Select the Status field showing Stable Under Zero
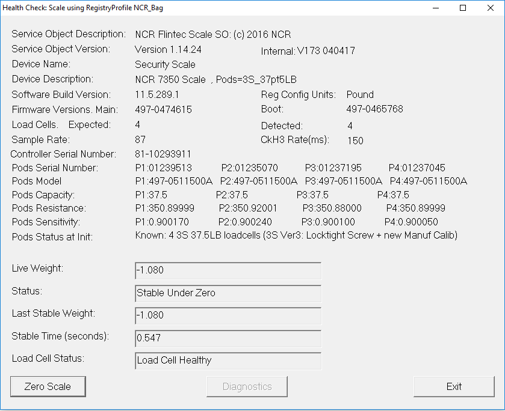 pos(228,293)
